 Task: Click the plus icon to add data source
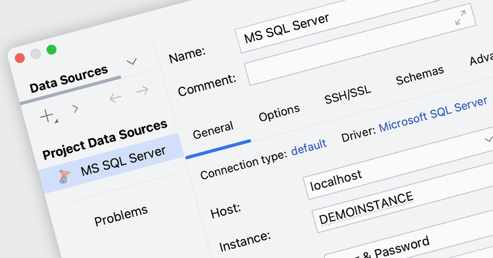[x=47, y=116]
